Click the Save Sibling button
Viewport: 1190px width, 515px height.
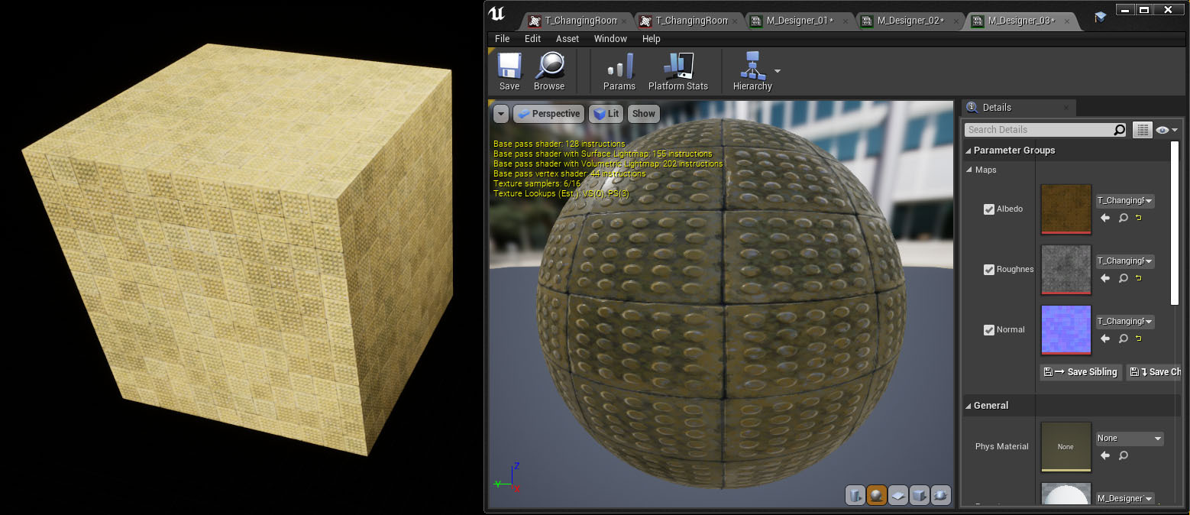pos(1082,372)
